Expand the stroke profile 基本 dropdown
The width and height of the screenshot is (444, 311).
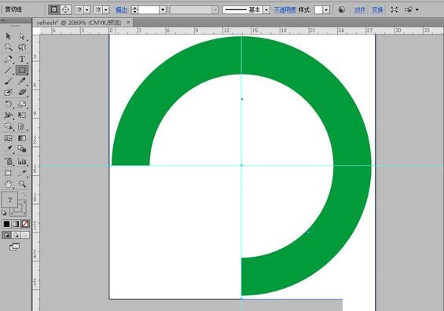(x=266, y=10)
